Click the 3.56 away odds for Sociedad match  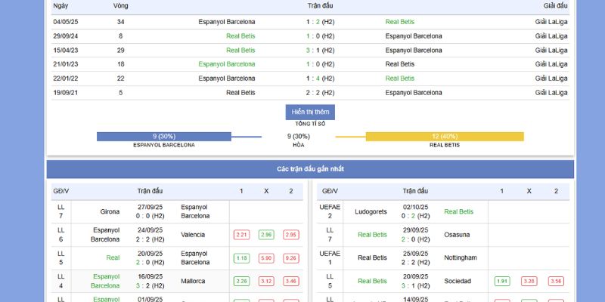[556, 282]
